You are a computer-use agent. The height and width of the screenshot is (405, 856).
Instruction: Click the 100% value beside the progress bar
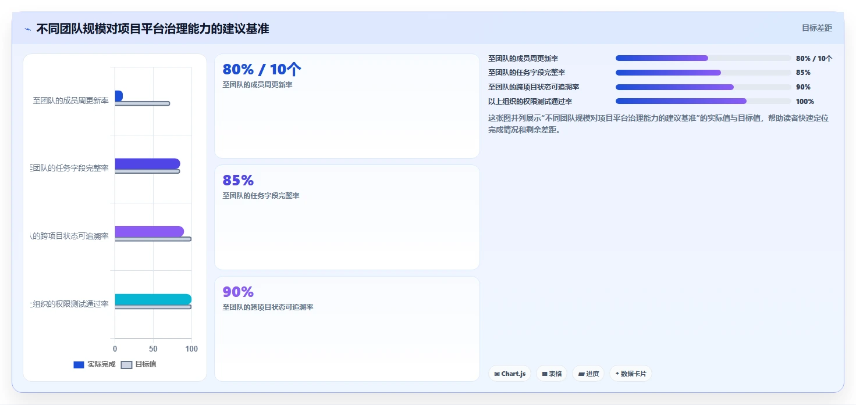click(x=805, y=102)
